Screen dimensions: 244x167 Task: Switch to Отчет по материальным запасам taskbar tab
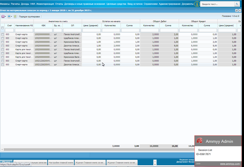30,163
